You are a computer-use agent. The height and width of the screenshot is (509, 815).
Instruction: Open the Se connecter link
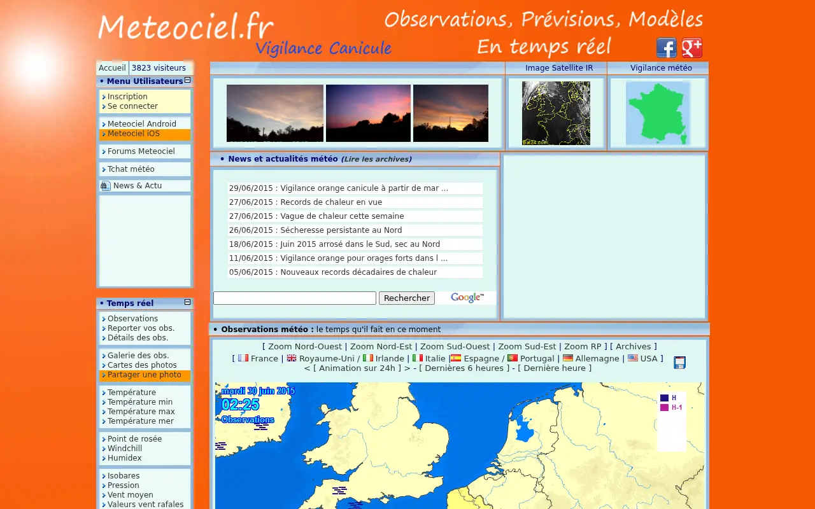pos(132,106)
